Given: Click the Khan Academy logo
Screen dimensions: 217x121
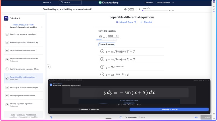Looking at the screenshot, I should coord(108,2).
